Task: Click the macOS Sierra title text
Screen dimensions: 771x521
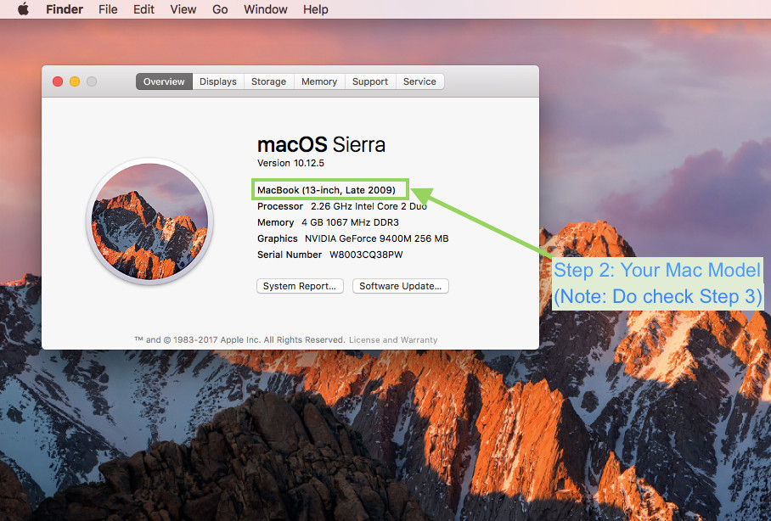Action: 321,144
